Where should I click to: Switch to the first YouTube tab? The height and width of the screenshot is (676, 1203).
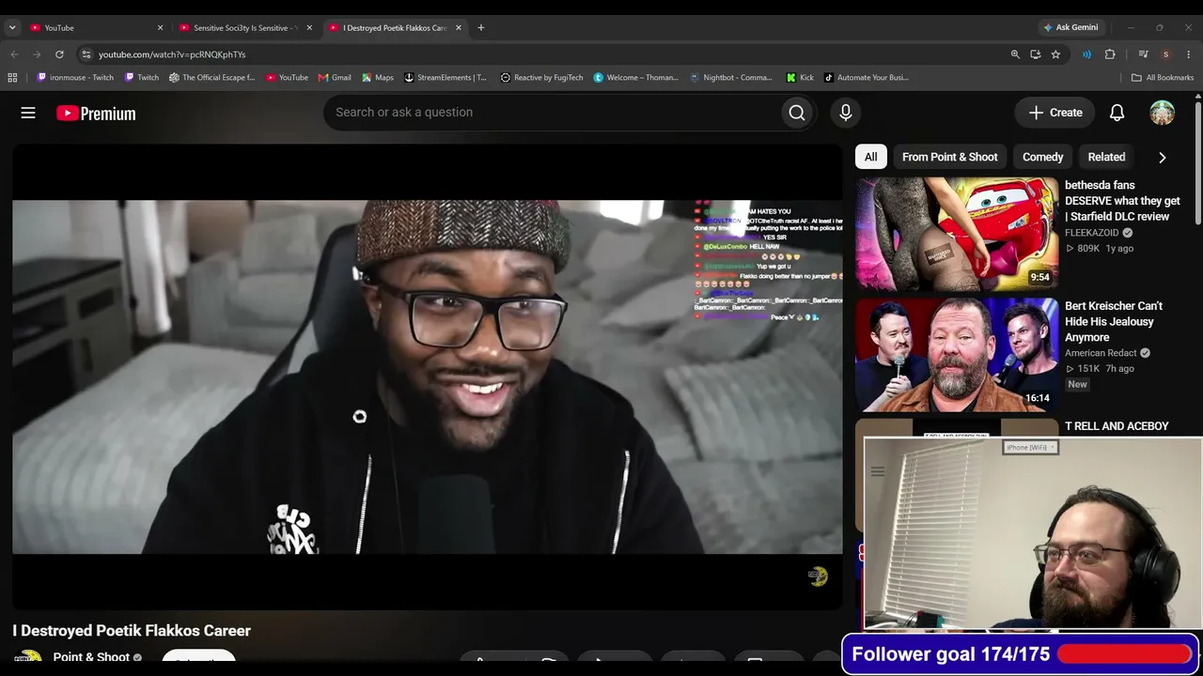point(96,28)
